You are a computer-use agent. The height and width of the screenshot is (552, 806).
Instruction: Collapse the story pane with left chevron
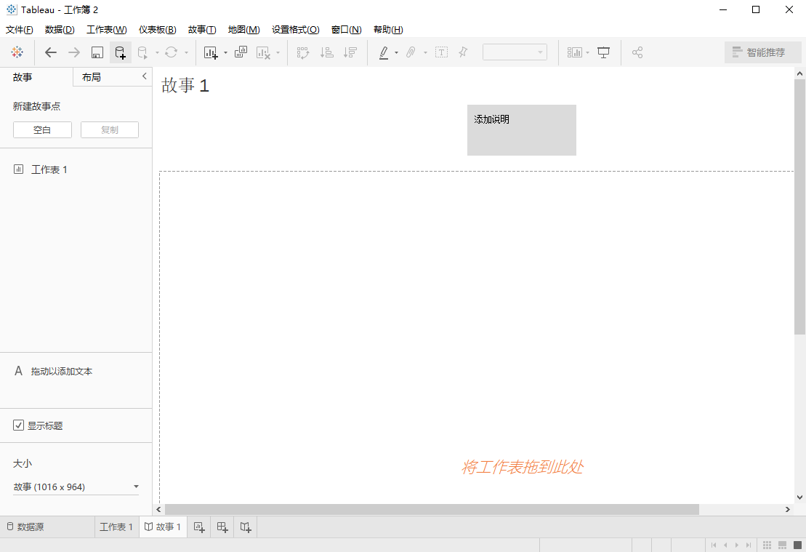[144, 76]
